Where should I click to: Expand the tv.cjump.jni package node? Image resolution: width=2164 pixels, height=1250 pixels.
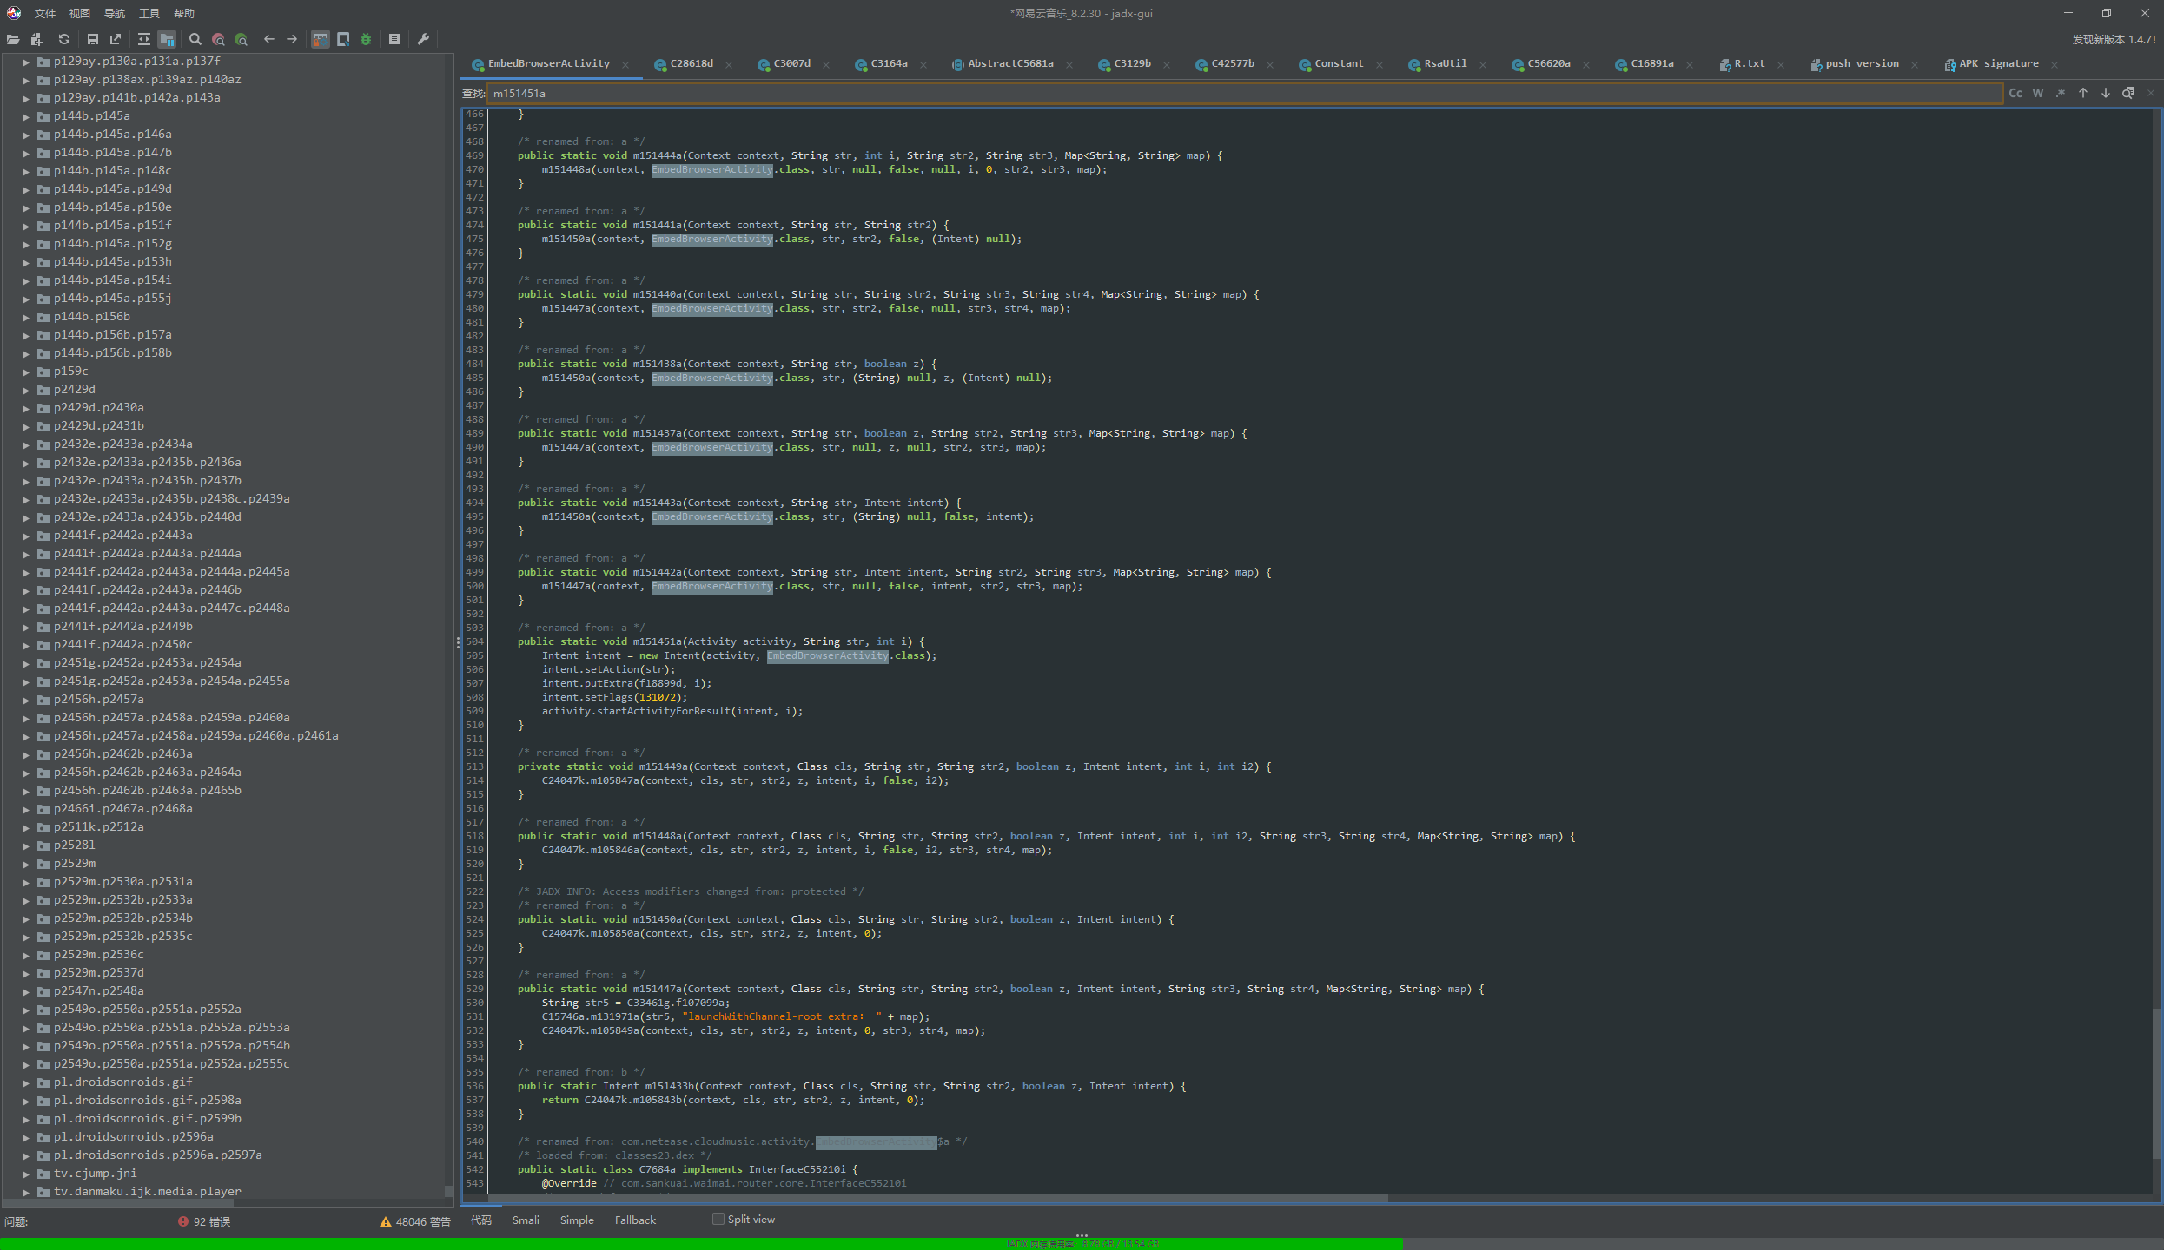click(25, 1174)
